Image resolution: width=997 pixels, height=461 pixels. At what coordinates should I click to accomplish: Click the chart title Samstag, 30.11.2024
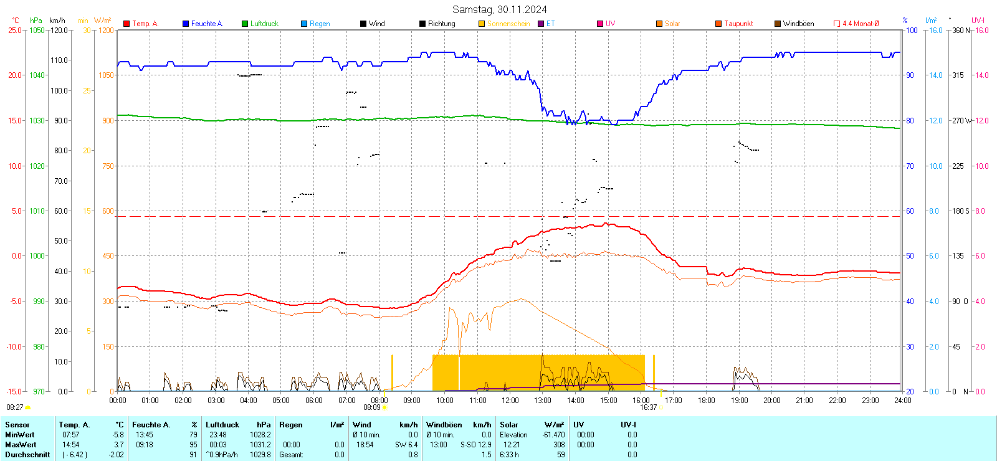point(499,9)
